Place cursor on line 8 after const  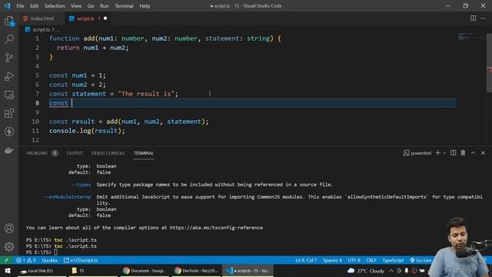(71, 103)
